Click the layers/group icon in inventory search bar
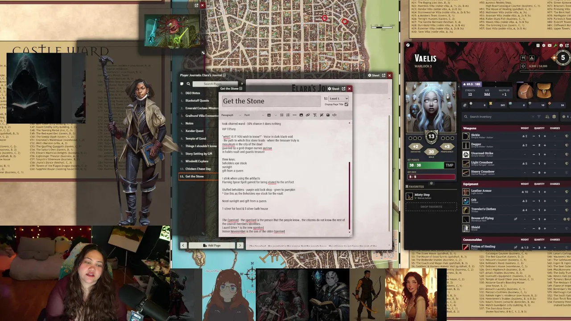The width and height of the screenshot is (571, 321). click(554, 116)
